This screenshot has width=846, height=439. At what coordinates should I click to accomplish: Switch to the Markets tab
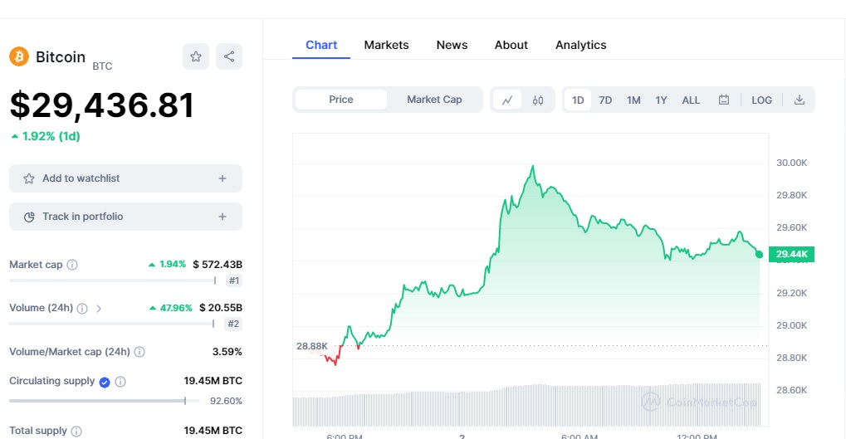pyautogui.click(x=386, y=46)
